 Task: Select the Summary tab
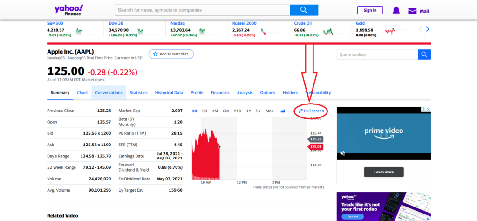click(60, 92)
